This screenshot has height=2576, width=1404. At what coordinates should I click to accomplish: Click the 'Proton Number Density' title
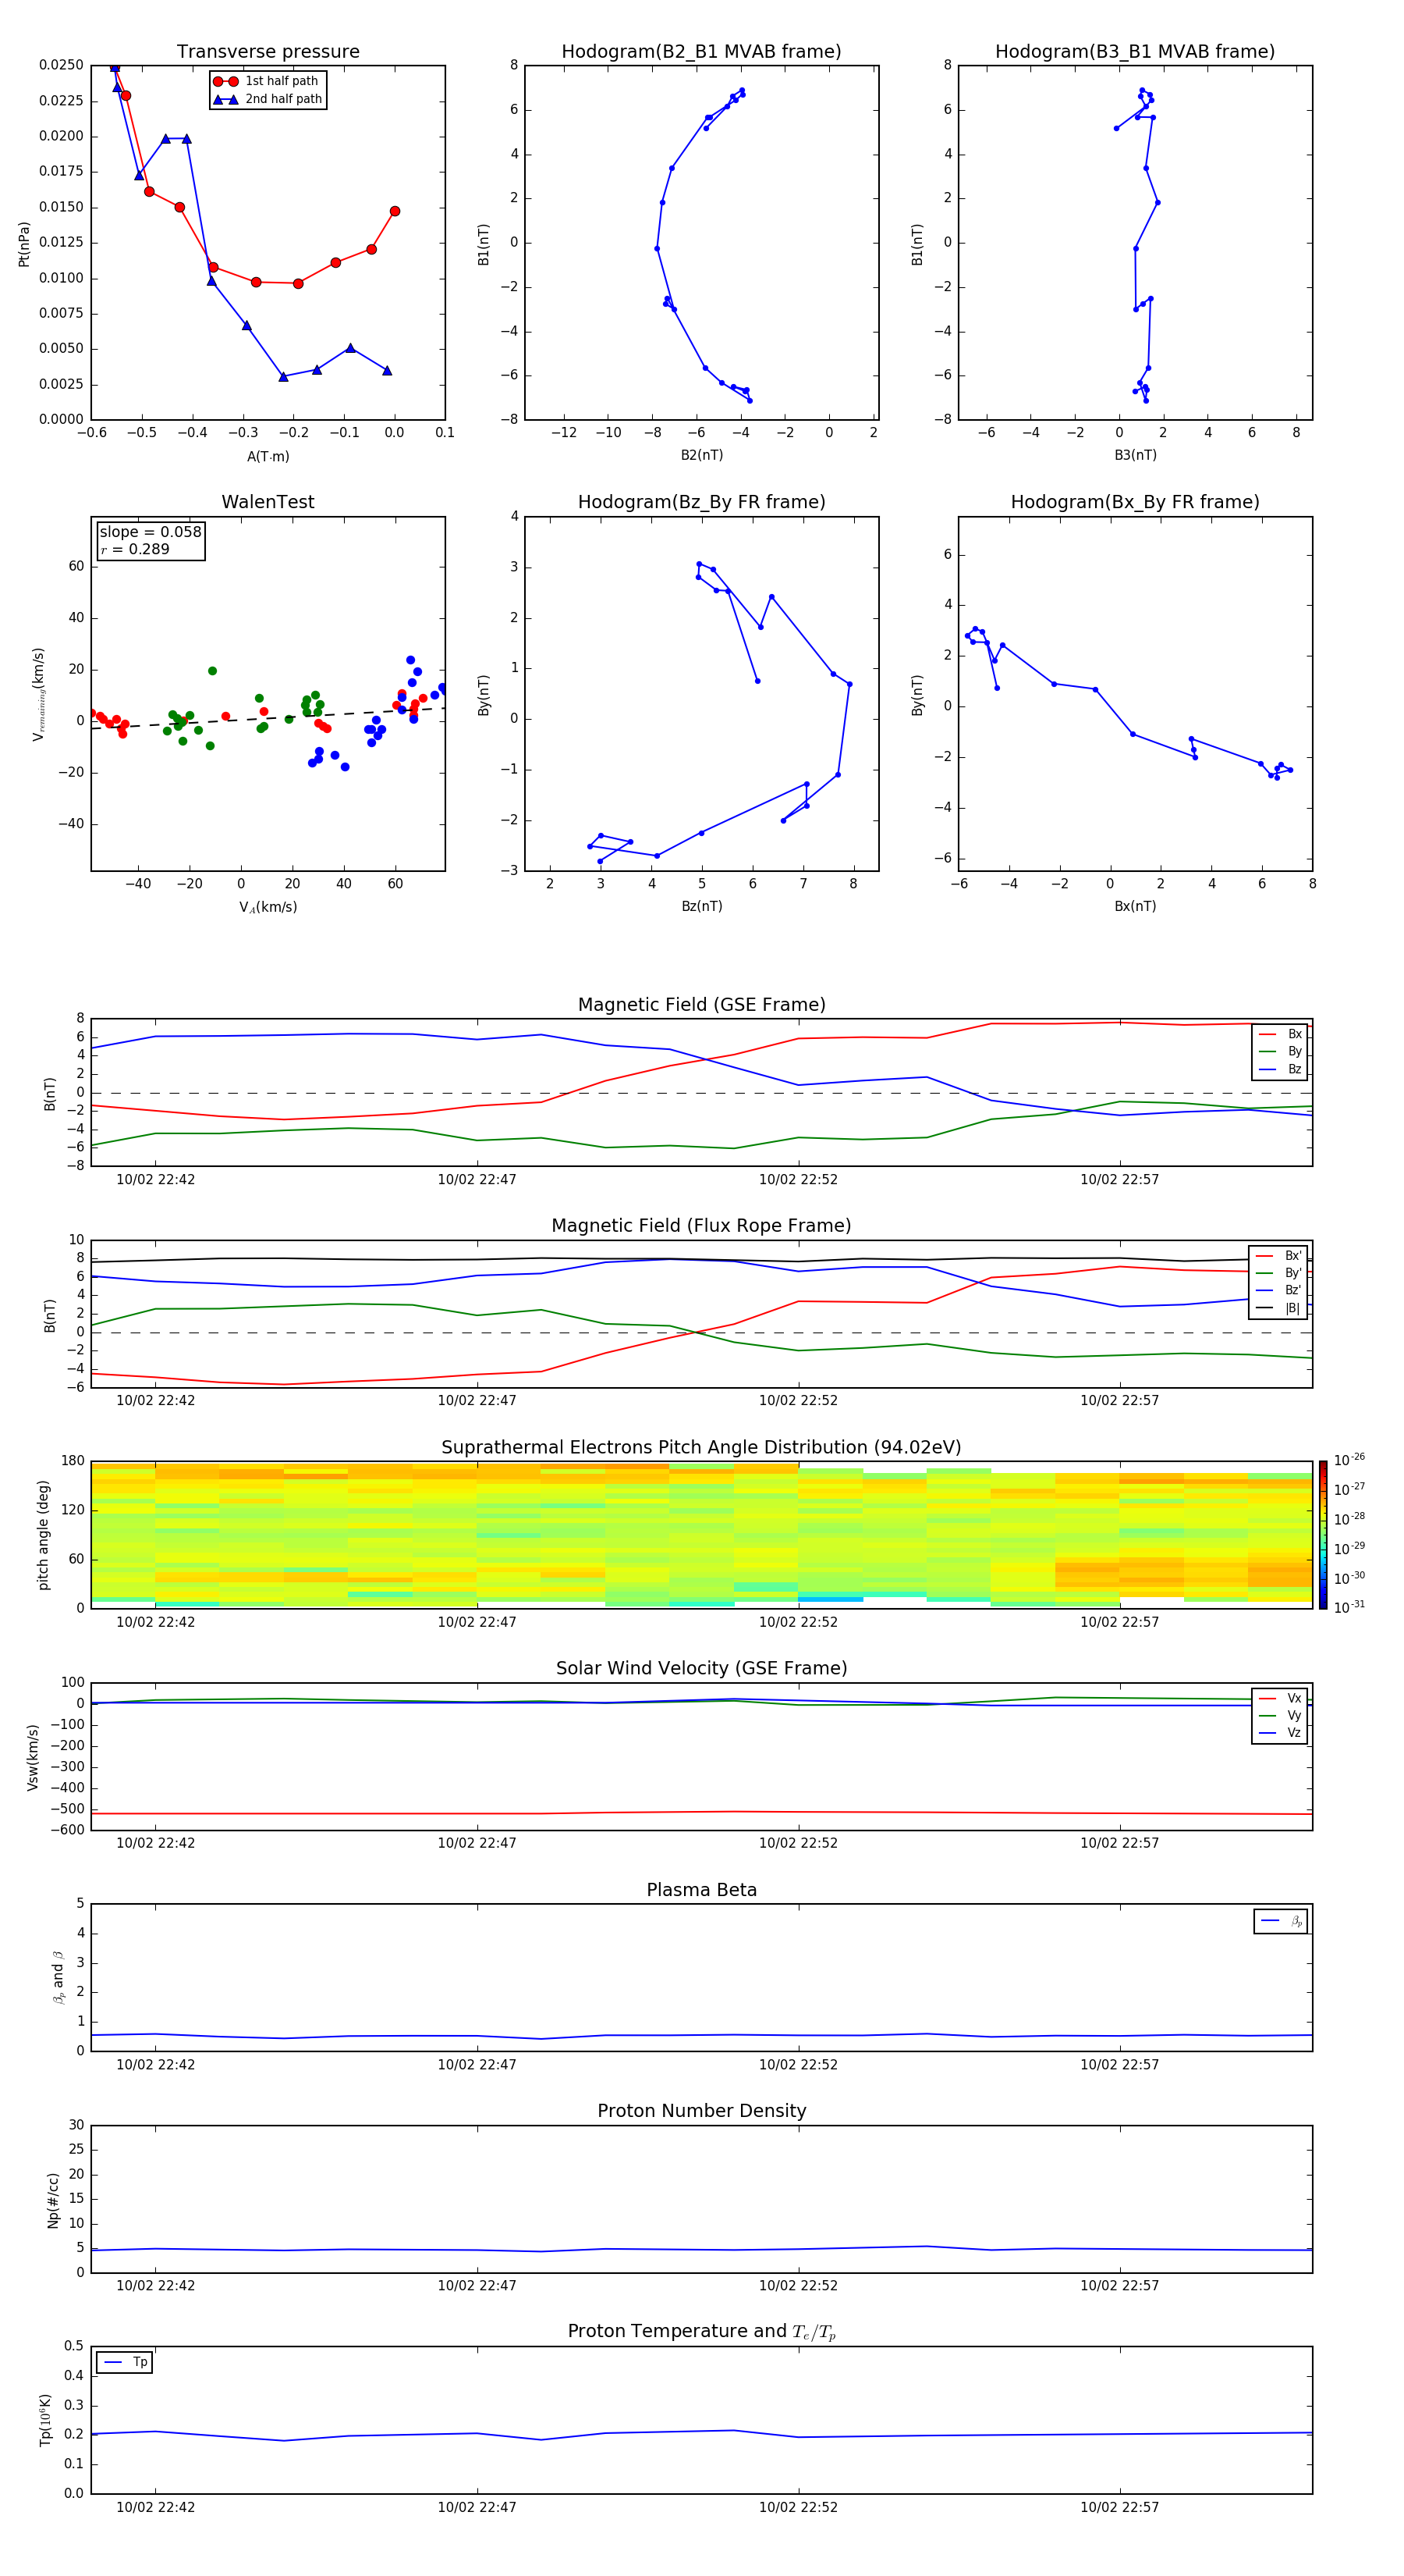(701, 2111)
